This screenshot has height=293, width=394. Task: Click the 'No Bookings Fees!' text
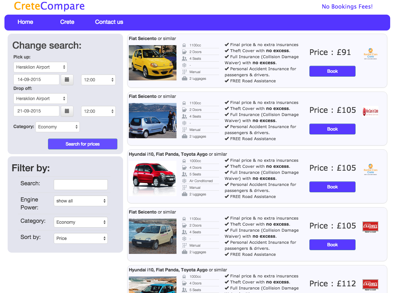coord(347,6)
